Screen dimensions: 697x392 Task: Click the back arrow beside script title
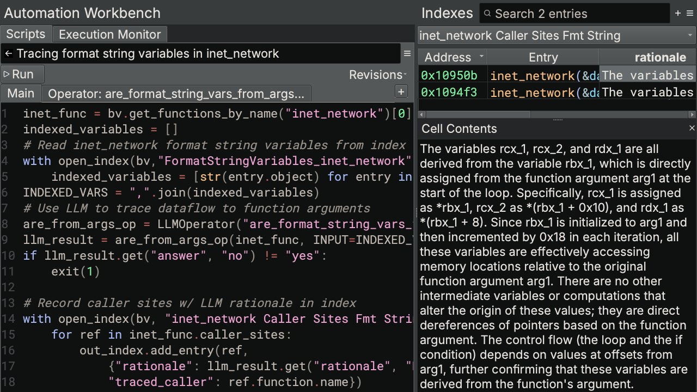click(x=9, y=54)
